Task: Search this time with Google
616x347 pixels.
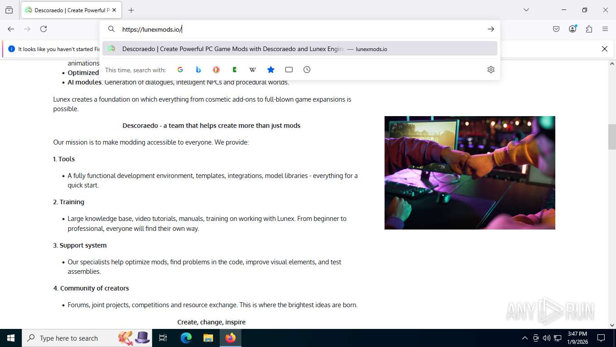Action: tap(180, 70)
